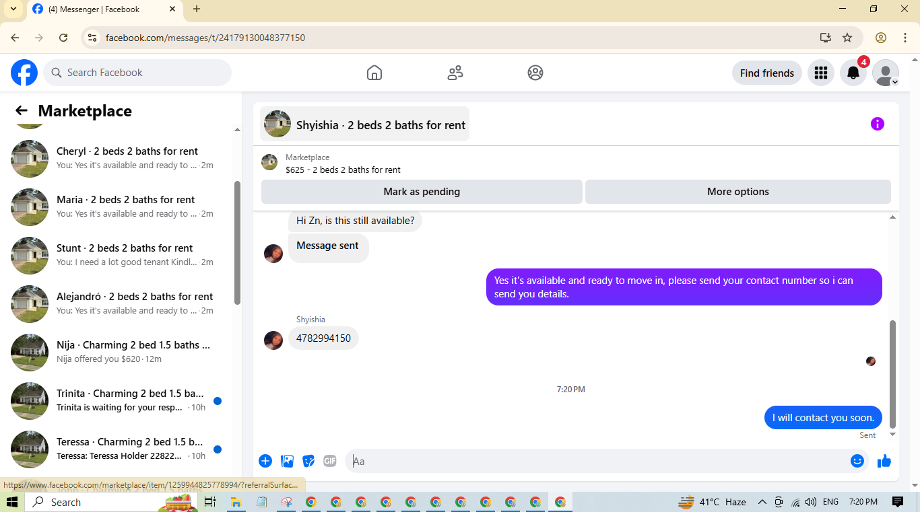This screenshot has width=920, height=512.
Task: Click the install app icon in address bar
Action: [x=825, y=38]
